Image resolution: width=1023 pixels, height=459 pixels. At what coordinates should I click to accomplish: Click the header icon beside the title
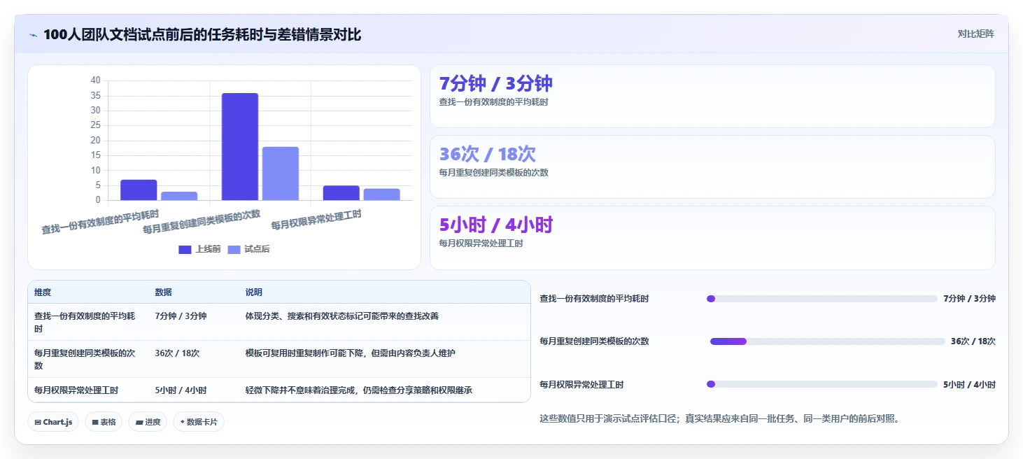[x=33, y=35]
